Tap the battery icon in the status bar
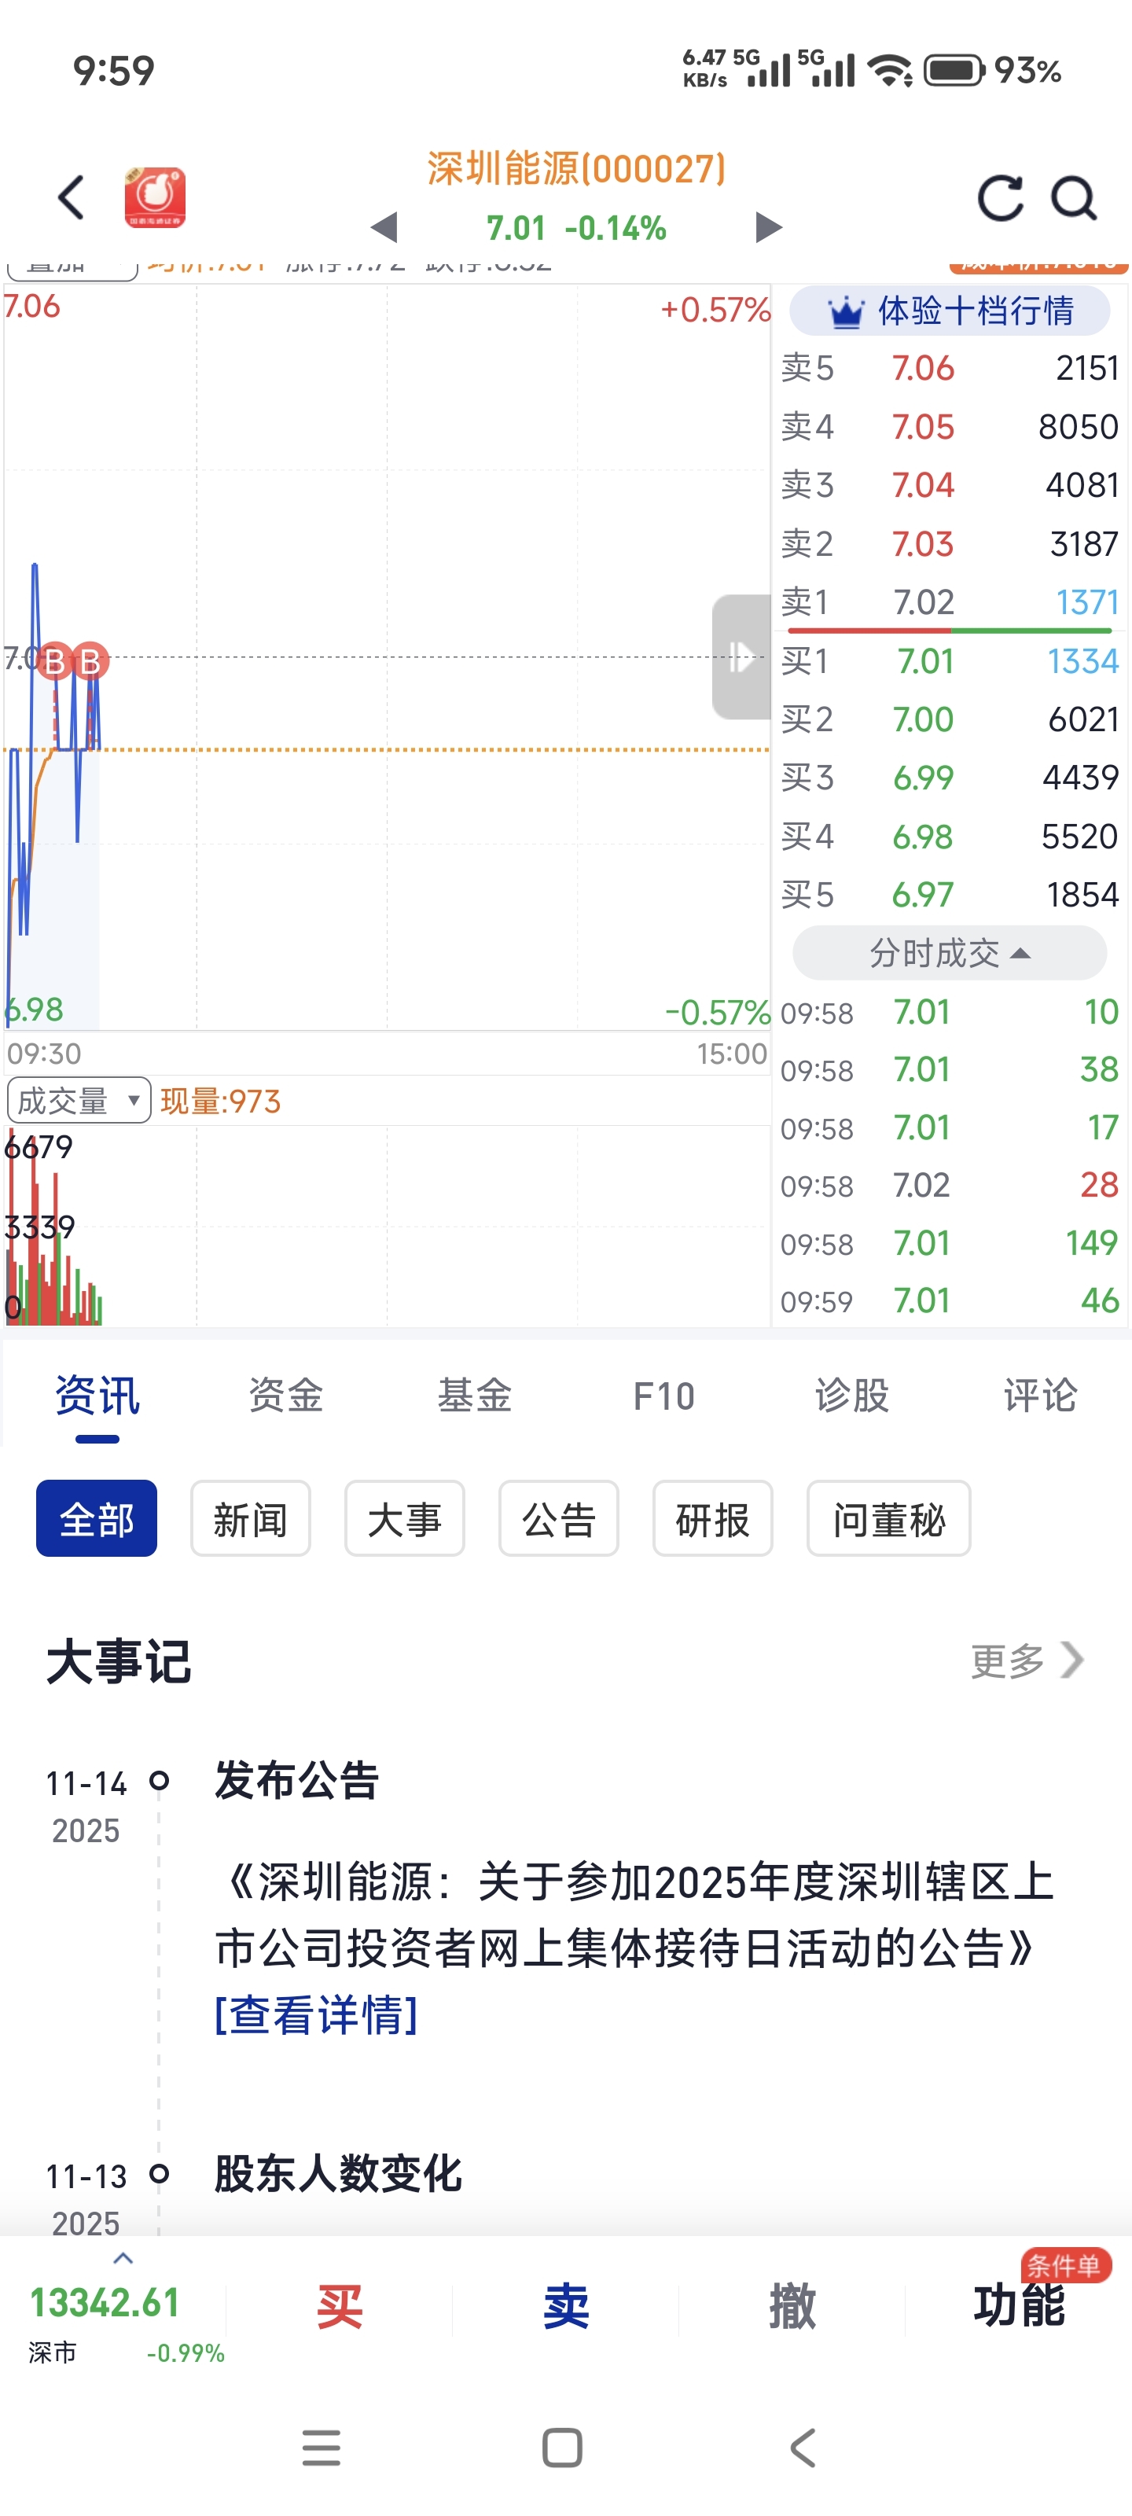The width and height of the screenshot is (1132, 2516). (954, 70)
